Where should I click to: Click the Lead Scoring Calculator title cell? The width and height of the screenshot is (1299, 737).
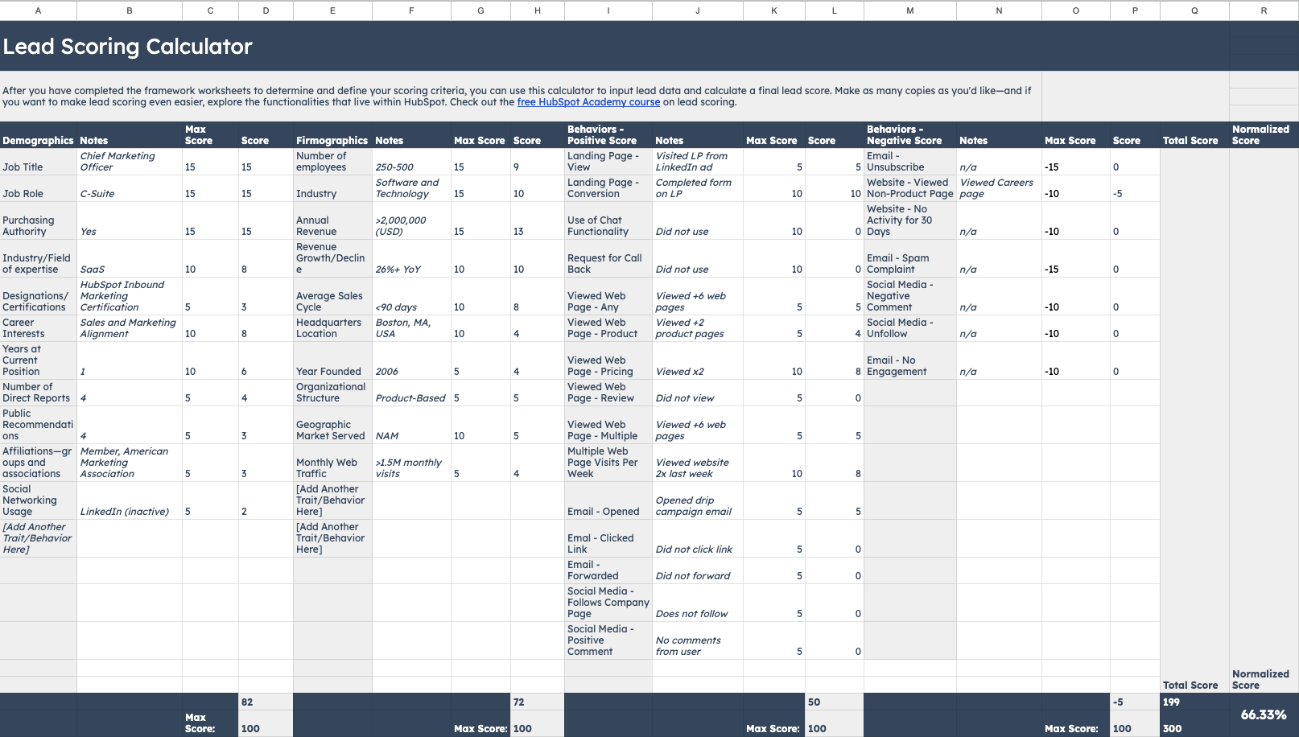click(128, 47)
